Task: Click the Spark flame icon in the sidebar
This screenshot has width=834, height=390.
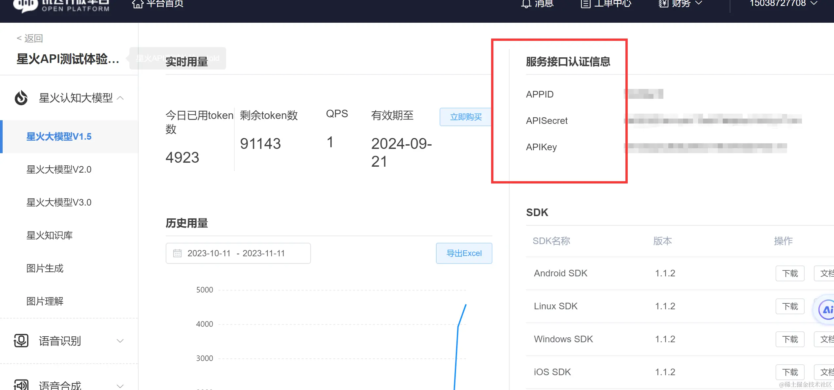Action: pyautogui.click(x=21, y=98)
